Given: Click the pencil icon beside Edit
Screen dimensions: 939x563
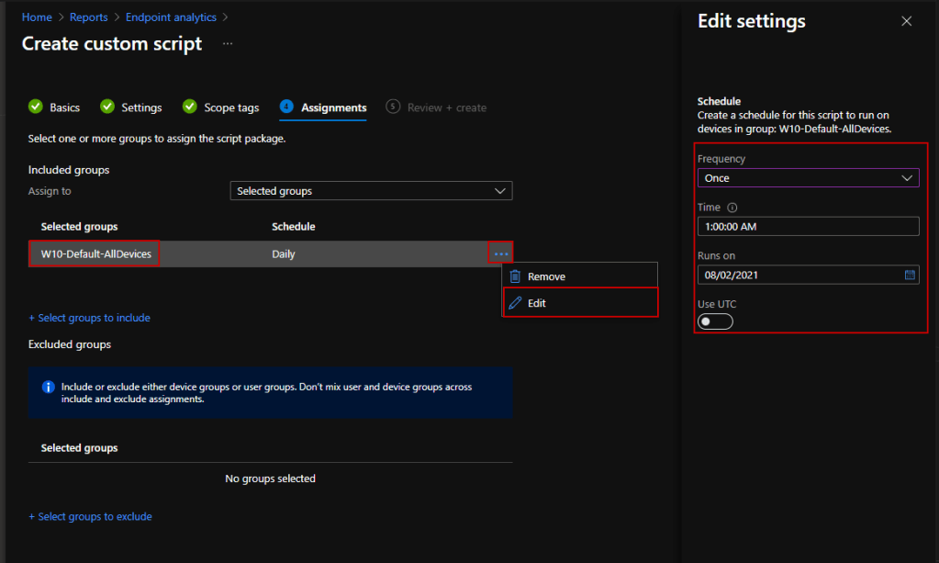Looking at the screenshot, I should (x=515, y=303).
